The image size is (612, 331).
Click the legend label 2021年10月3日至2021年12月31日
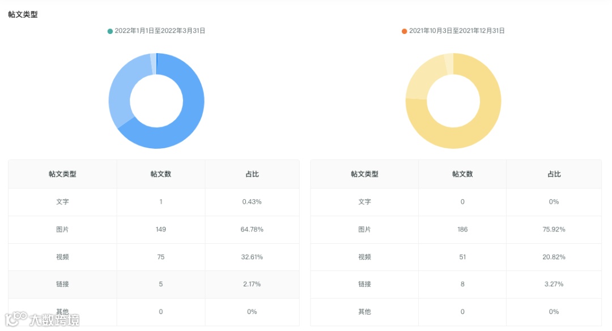point(457,31)
